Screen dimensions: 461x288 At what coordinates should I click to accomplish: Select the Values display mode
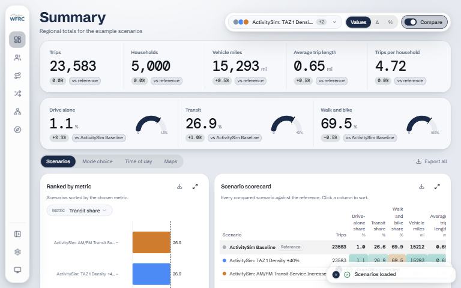click(358, 22)
